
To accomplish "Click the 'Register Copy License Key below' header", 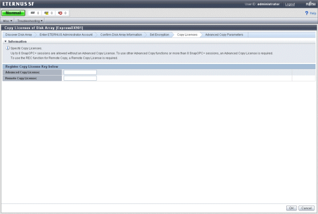I will (x=32, y=67).
